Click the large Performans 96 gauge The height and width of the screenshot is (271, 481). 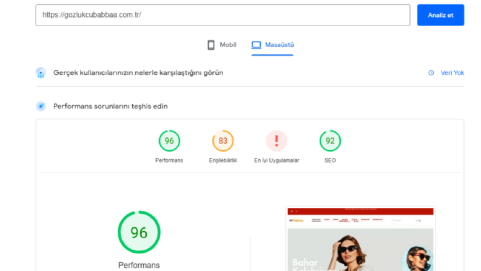click(x=139, y=232)
